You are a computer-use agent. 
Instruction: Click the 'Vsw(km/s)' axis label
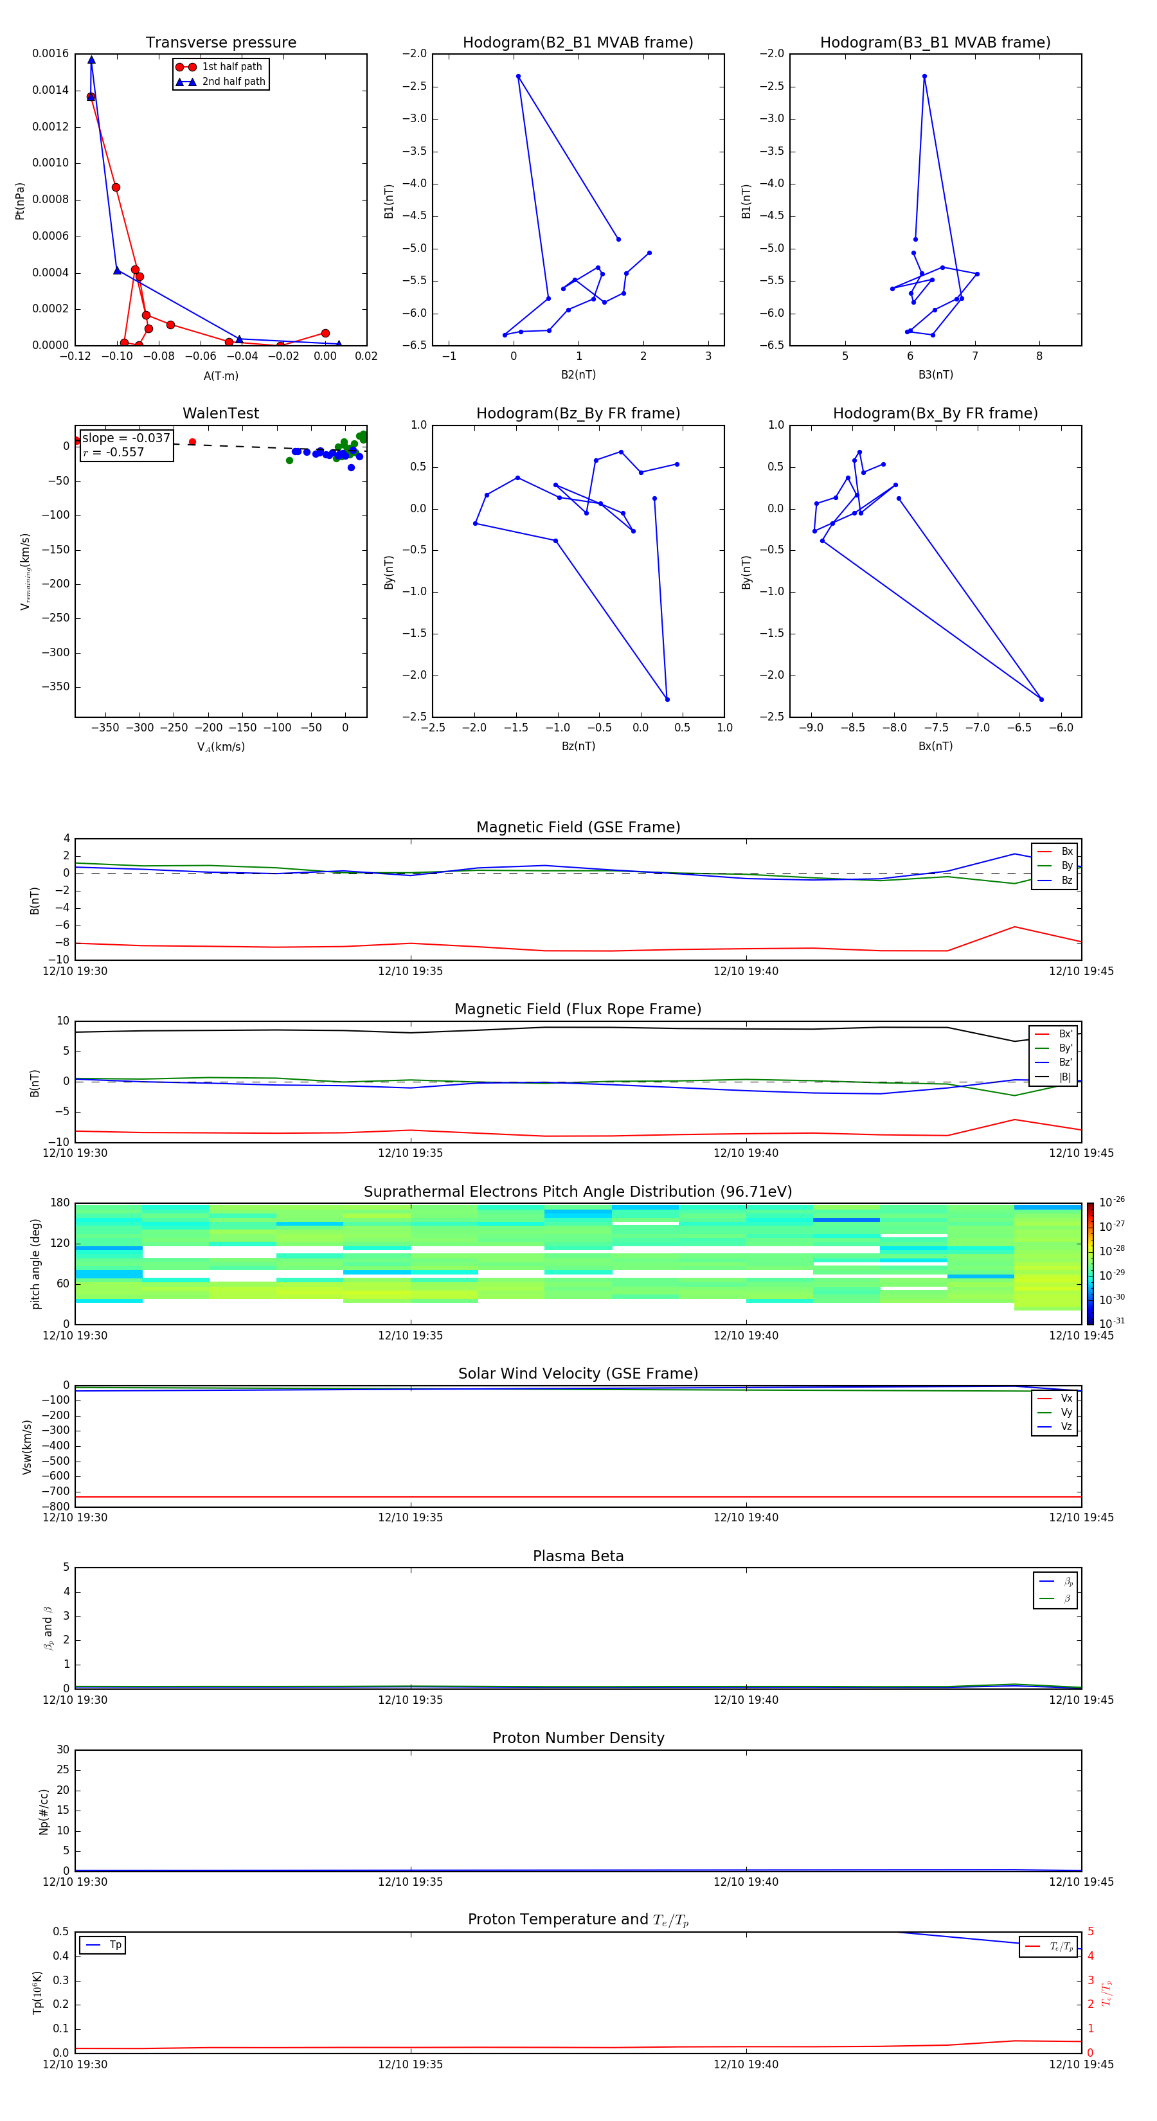pos(27,1447)
